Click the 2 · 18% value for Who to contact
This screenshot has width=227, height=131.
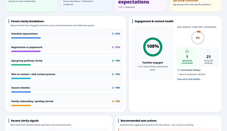(116, 74)
